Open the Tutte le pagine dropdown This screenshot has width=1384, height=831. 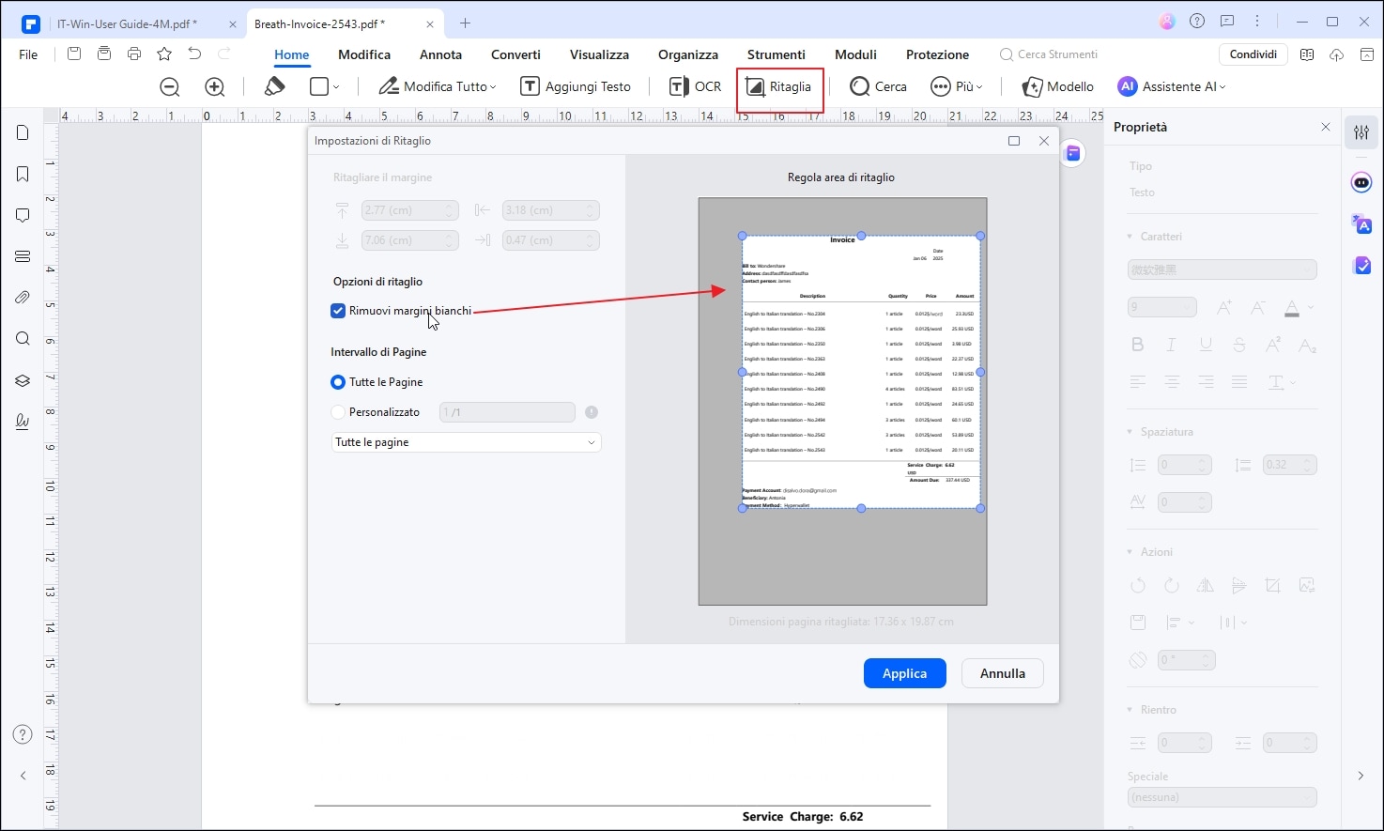[466, 442]
